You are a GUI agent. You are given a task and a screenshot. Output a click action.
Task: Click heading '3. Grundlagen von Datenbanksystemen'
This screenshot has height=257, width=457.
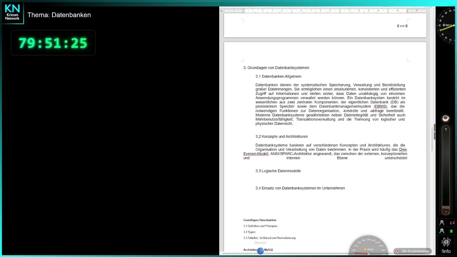click(276, 67)
